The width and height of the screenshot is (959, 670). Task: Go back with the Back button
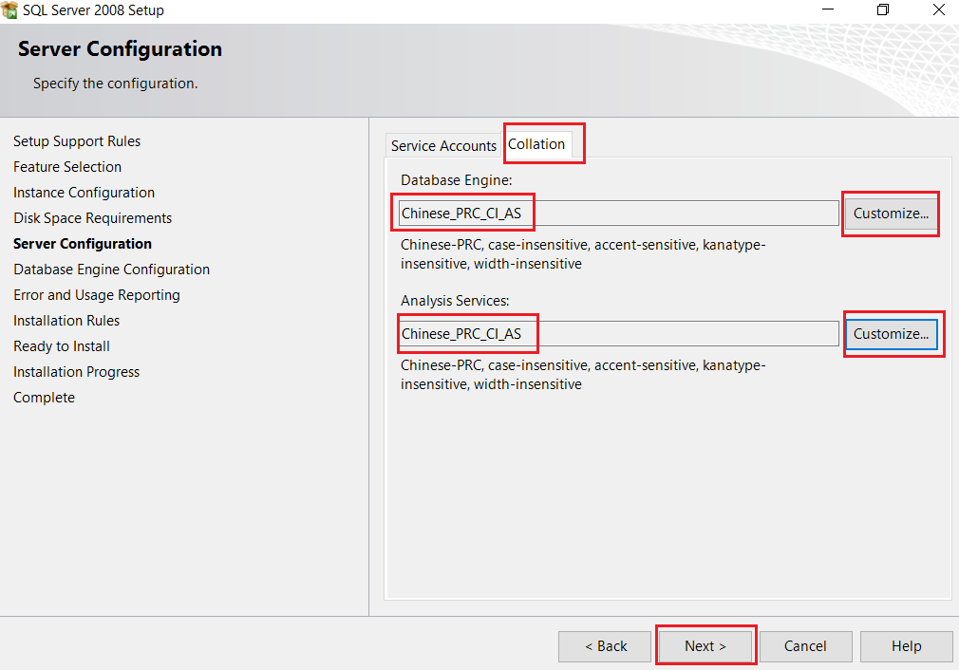coord(605,646)
